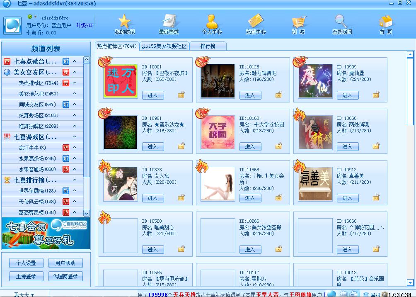416x297 pixels.
Task: Enter room 魔仙堡 with its 进入 button
Action: click(x=348, y=95)
